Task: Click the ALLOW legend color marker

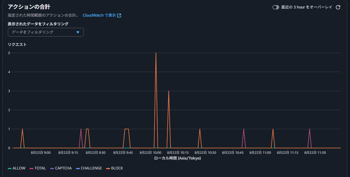Action: (10, 168)
